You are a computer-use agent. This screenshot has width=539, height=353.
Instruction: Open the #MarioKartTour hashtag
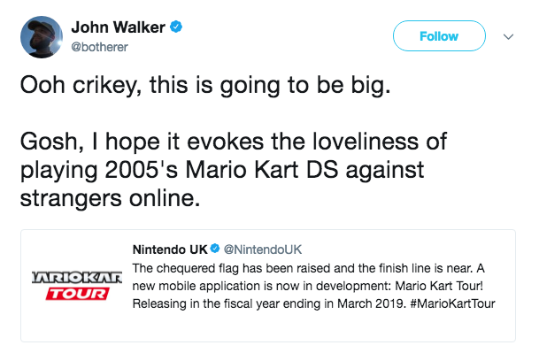452,303
